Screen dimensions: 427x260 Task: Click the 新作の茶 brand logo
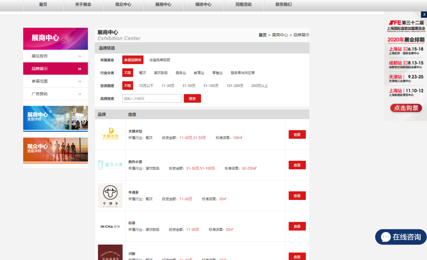[x=110, y=165]
